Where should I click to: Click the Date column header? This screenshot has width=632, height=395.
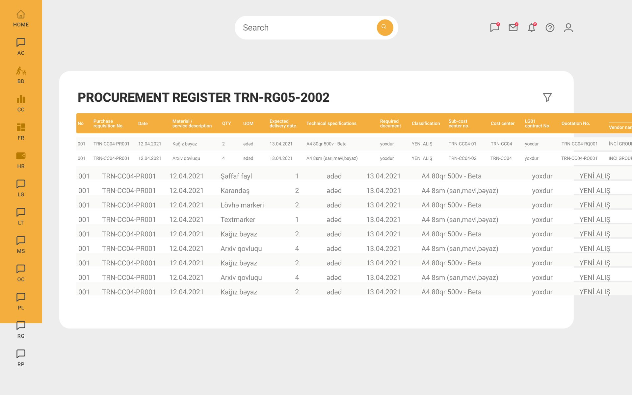click(x=143, y=123)
